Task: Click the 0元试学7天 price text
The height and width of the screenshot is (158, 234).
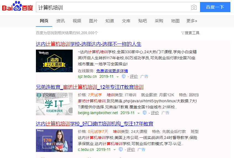Action: click(98, 132)
